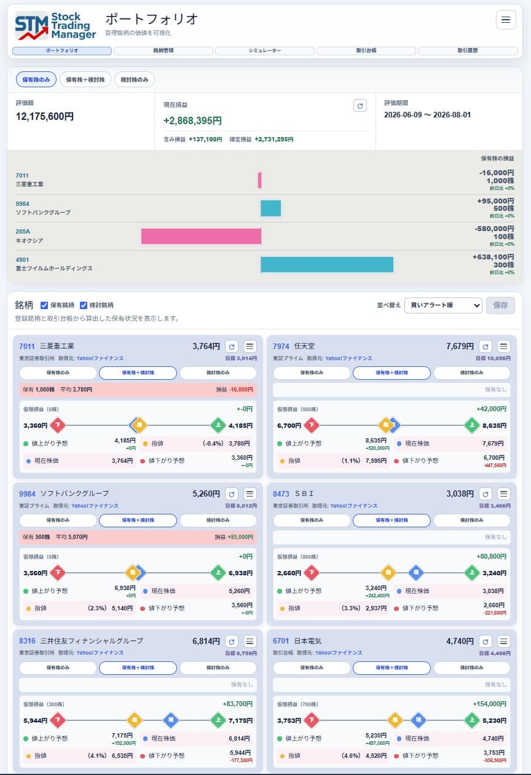Screen dimensions: 531x775
Task: Switch to the 取引台帳 tab
Action: [366, 51]
